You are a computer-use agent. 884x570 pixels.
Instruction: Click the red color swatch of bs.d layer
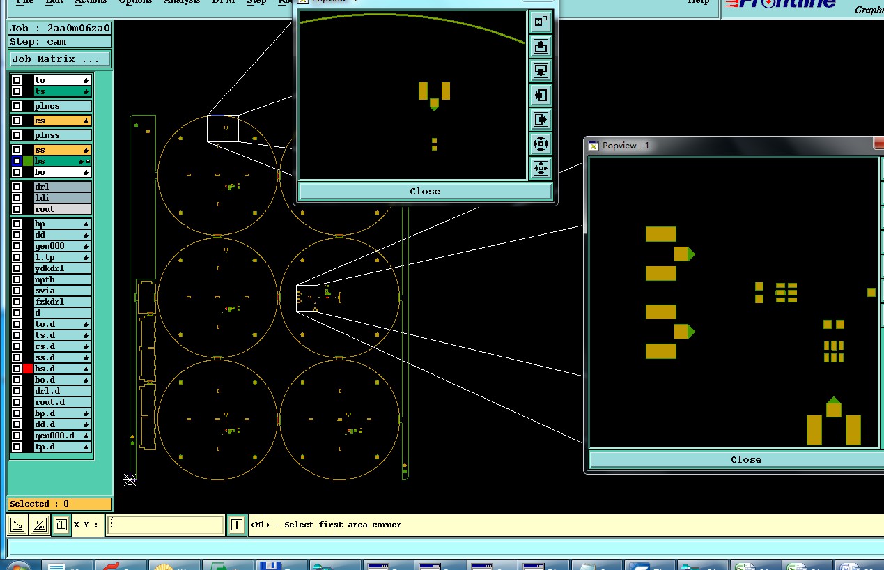[28, 369]
